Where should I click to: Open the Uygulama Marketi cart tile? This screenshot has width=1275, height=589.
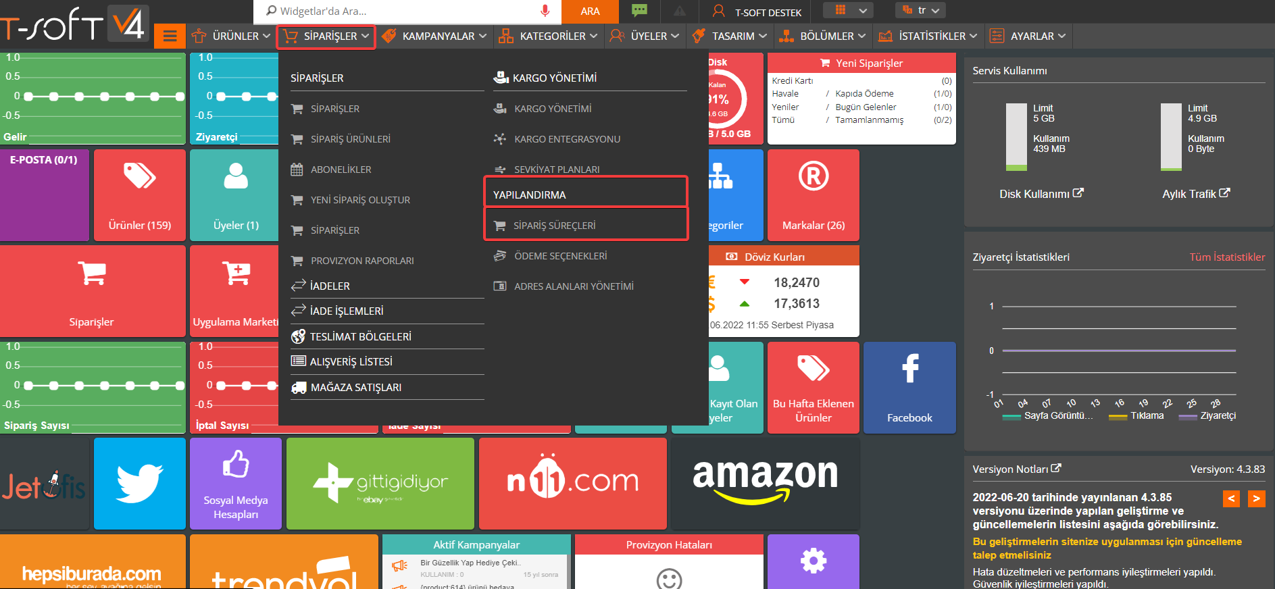point(234,291)
